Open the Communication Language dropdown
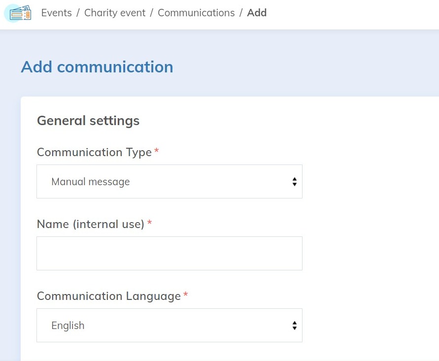The image size is (439, 361). [169, 325]
